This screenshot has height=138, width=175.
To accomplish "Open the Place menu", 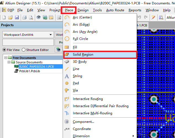I will click(x=69, y=10).
